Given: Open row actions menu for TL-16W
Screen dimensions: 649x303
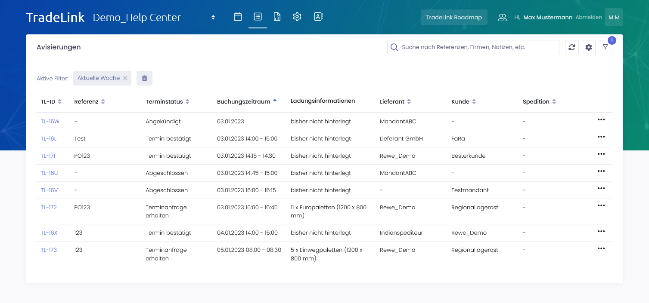Looking at the screenshot, I should coord(601,120).
